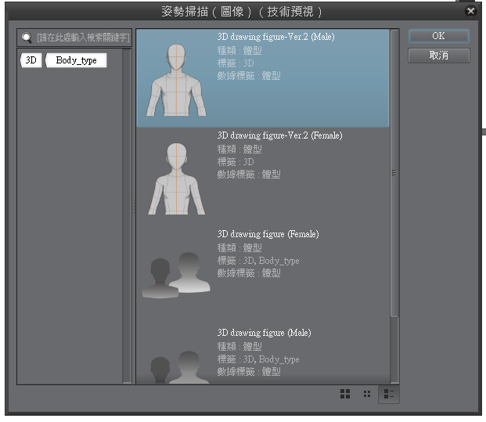Click '種類 : 體型' under 3D drawing figure (Male)
The width and height of the screenshot is (486, 422).
coord(239,346)
